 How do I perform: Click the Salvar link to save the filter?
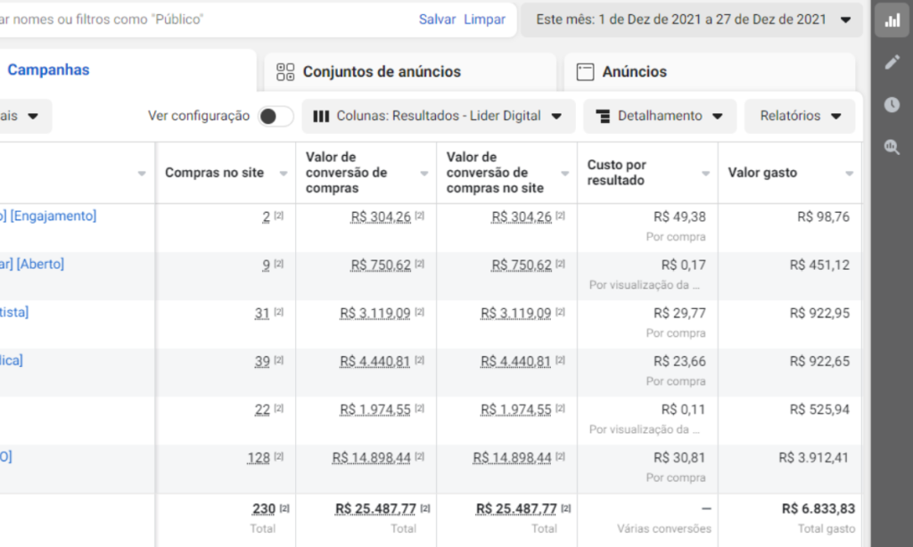437,18
